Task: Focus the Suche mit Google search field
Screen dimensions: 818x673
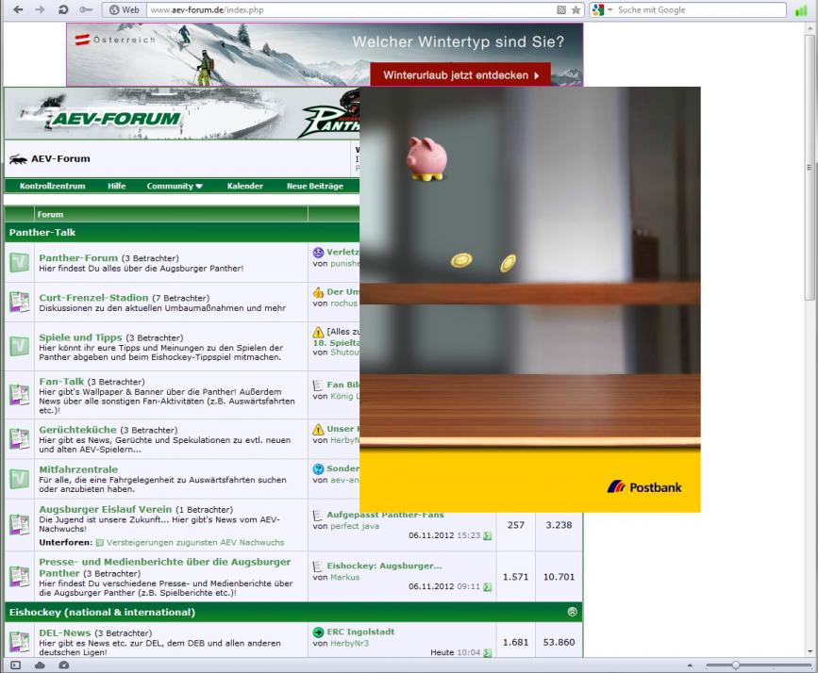Action: click(699, 10)
